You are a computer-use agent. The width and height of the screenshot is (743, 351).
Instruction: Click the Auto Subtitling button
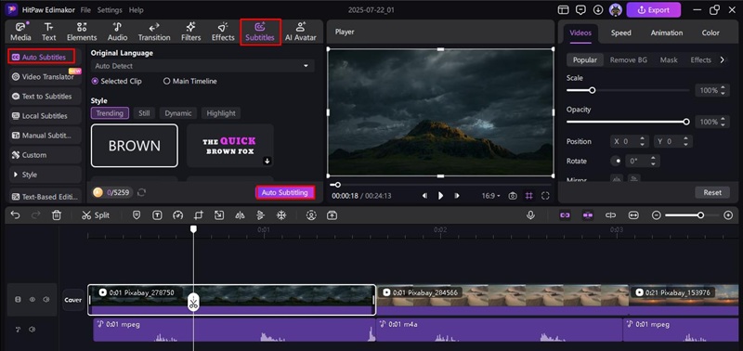pos(285,192)
